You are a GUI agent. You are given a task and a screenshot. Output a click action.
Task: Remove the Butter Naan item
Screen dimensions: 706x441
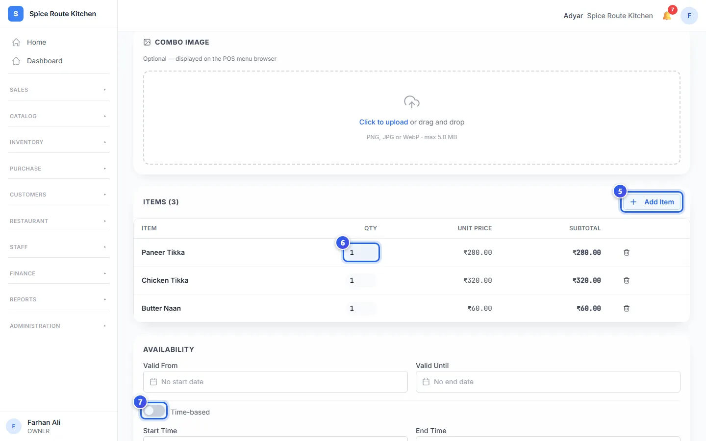626,308
